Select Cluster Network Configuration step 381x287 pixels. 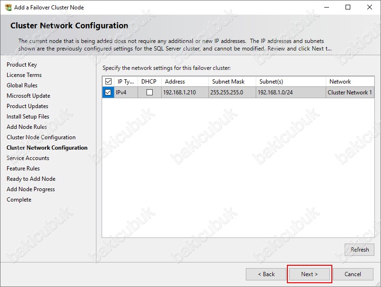(x=47, y=148)
